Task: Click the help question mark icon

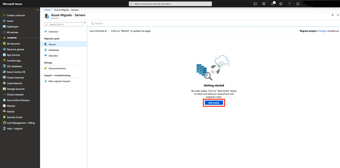Action: point(289,4)
